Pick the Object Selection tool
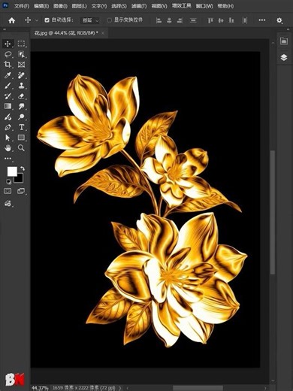Screen dimensions: 293x391 pos(21,54)
